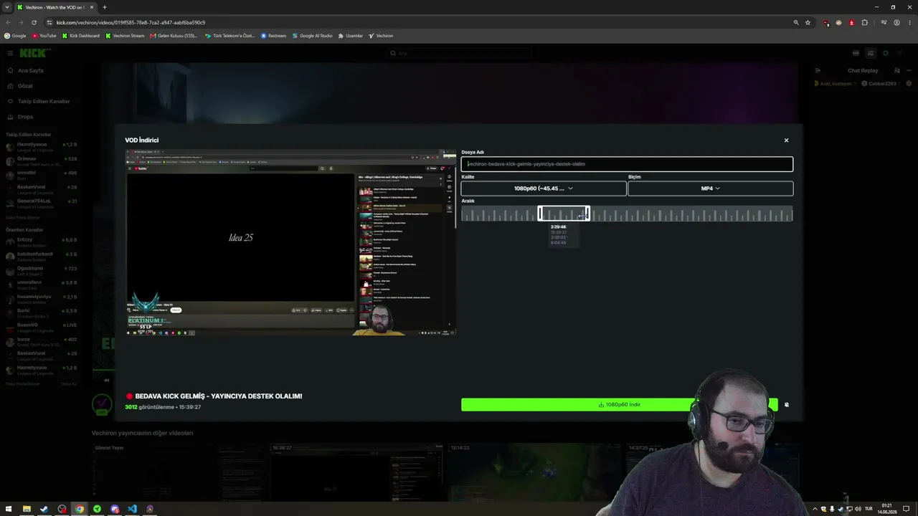The height and width of the screenshot is (516, 918).
Task: Open Visual Studio Code from the taskbar
Action: [132, 509]
